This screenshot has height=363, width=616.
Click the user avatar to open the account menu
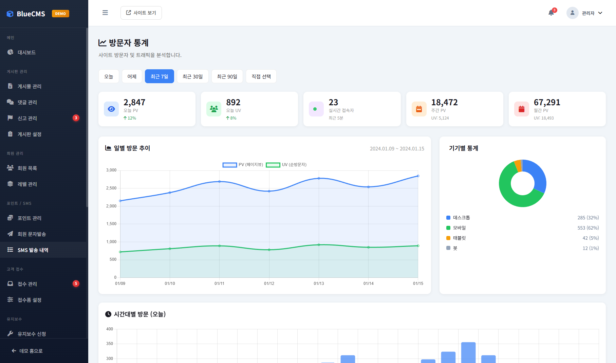tap(572, 13)
